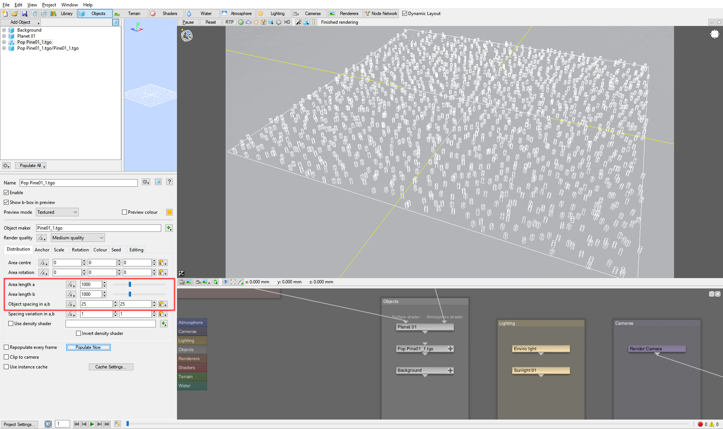The height and width of the screenshot is (429, 723).
Task: Open the Preview mode Textured dropdown
Action: click(57, 212)
